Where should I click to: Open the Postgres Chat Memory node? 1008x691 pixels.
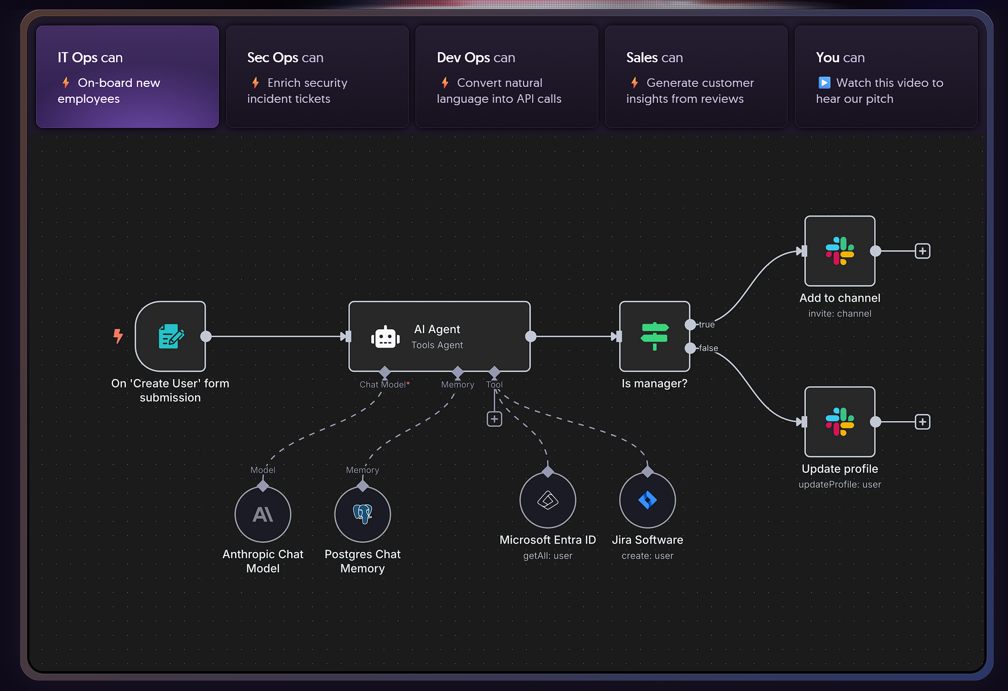(362, 514)
